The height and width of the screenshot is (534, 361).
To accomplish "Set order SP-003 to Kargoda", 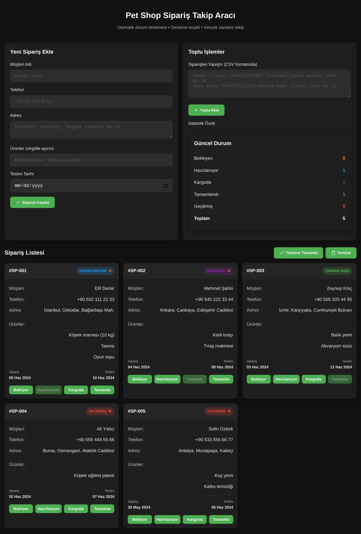I will pos(314,379).
